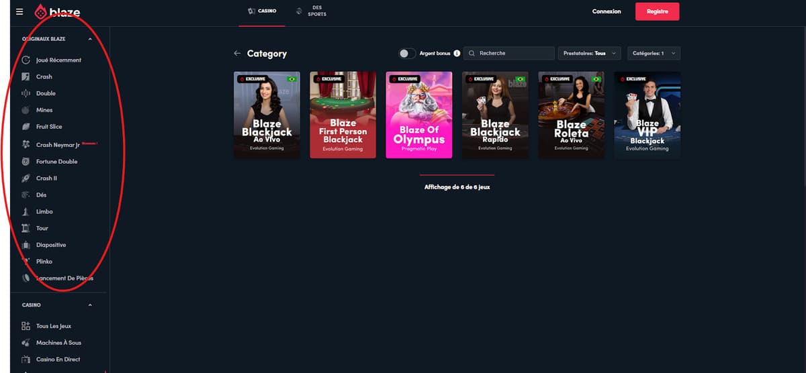Click the Plinko icon
806x373 pixels.
click(x=26, y=261)
